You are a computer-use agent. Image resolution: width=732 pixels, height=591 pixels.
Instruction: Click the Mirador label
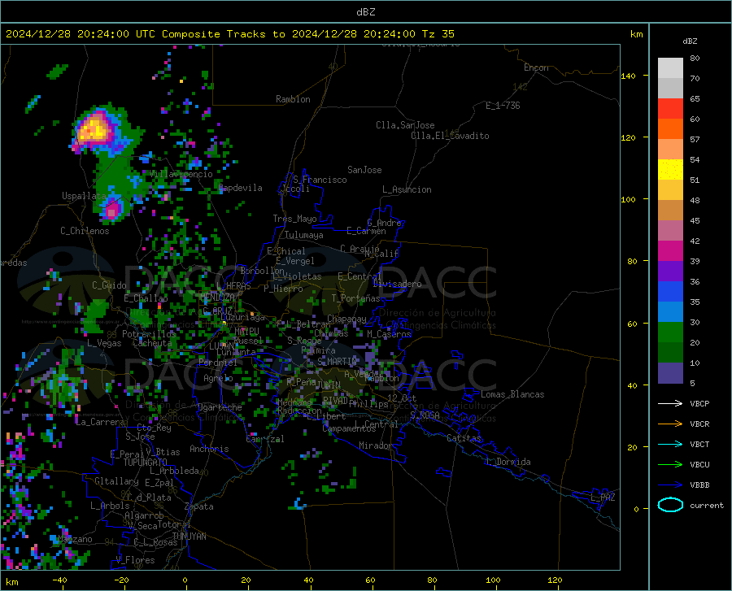(x=376, y=445)
